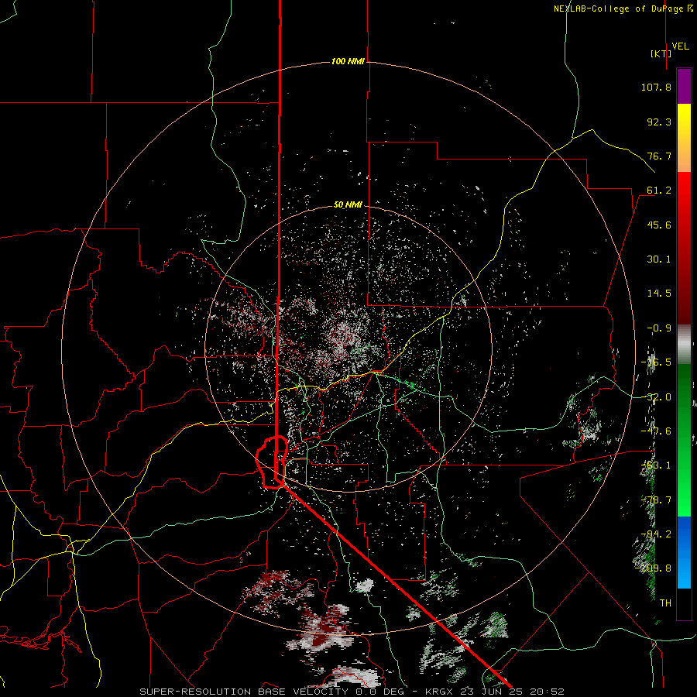This screenshot has width=697, height=697.
Task: Click the 50 NMI range ring label
Action: (x=348, y=205)
